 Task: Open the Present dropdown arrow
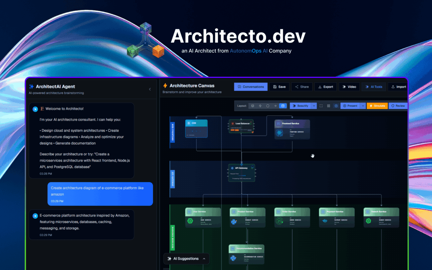363,106
